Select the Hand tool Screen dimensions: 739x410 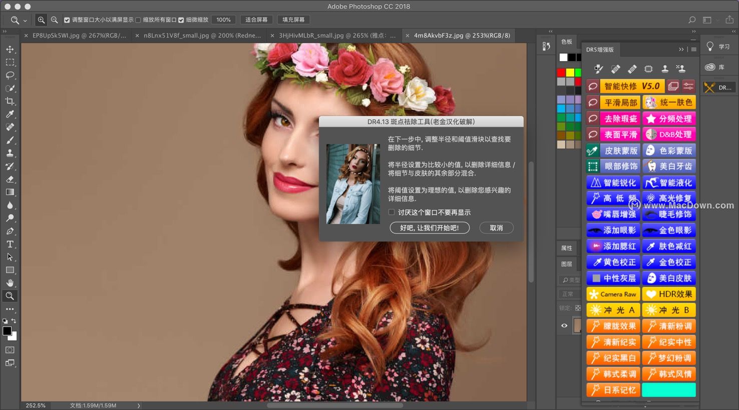coord(10,283)
